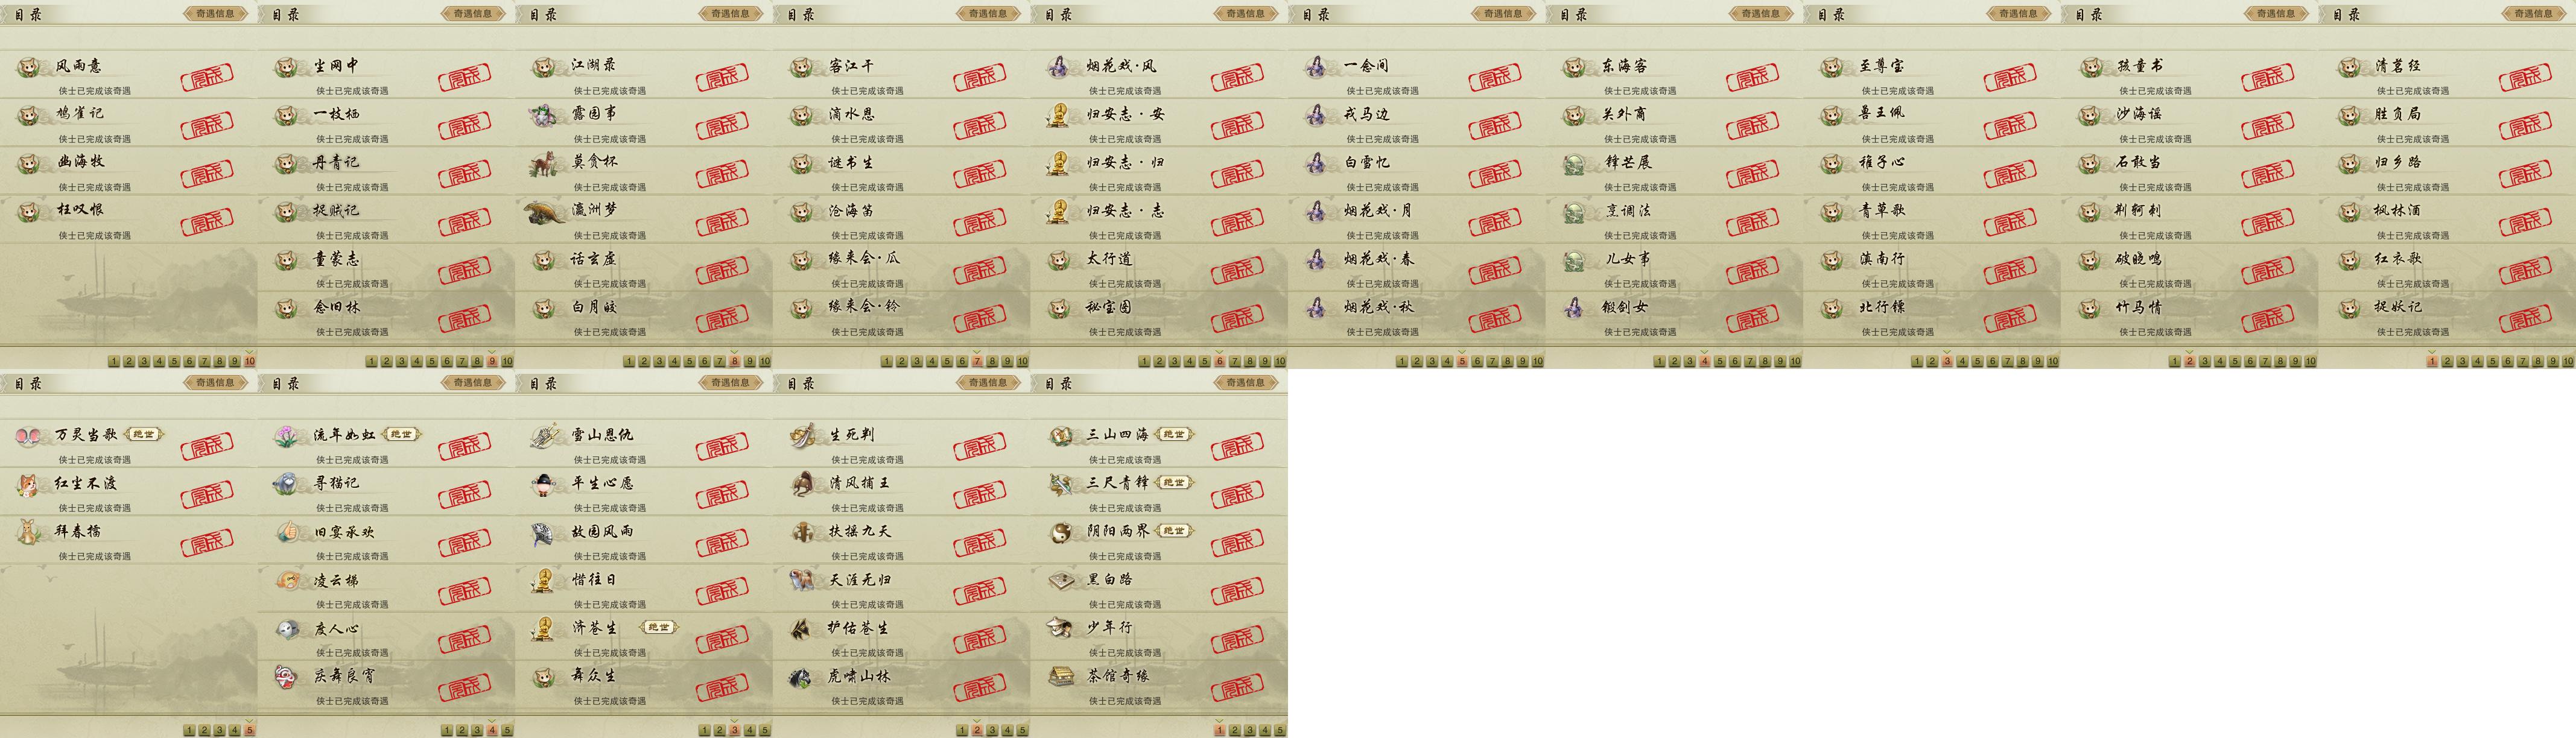Select the folding fan icon for 故园风雨
Image resolution: width=2576 pixels, height=738 pixels.
pyautogui.click(x=544, y=533)
